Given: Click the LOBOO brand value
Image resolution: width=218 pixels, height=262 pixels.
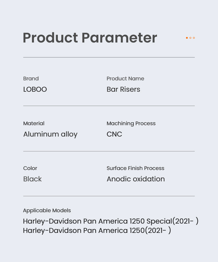Looking at the screenshot, I should (x=35, y=89).
